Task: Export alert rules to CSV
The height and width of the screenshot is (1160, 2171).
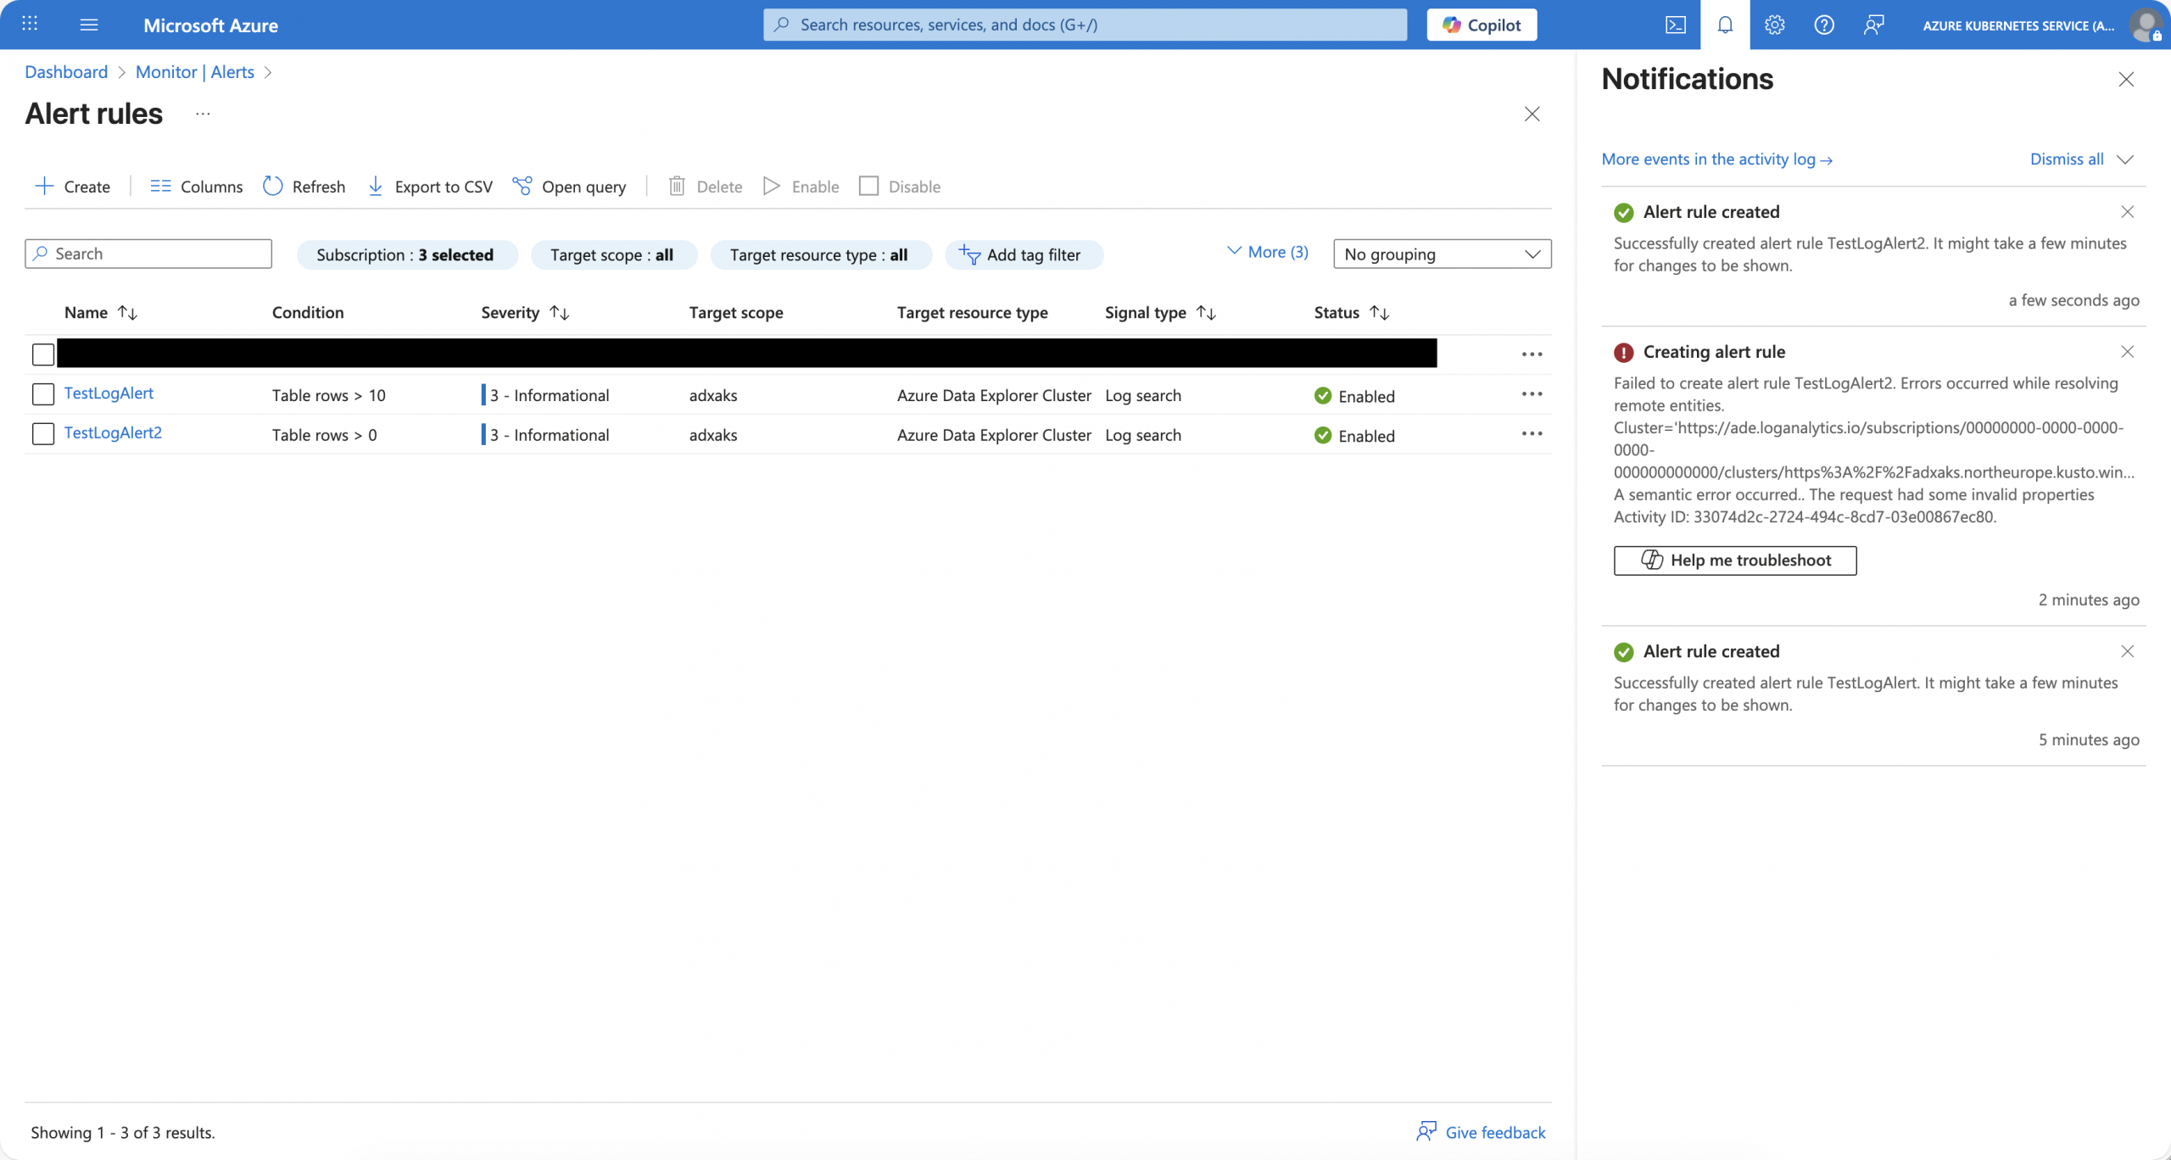Action: pyautogui.click(x=430, y=187)
